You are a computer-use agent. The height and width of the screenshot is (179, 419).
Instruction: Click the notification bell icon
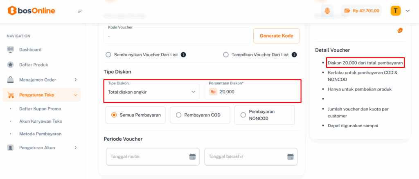[x=327, y=11]
